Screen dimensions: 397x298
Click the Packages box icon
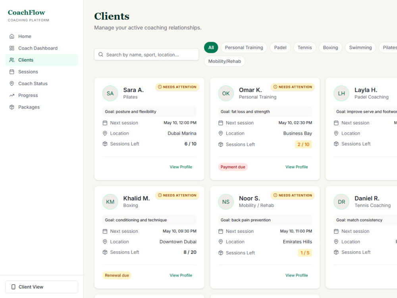12,107
